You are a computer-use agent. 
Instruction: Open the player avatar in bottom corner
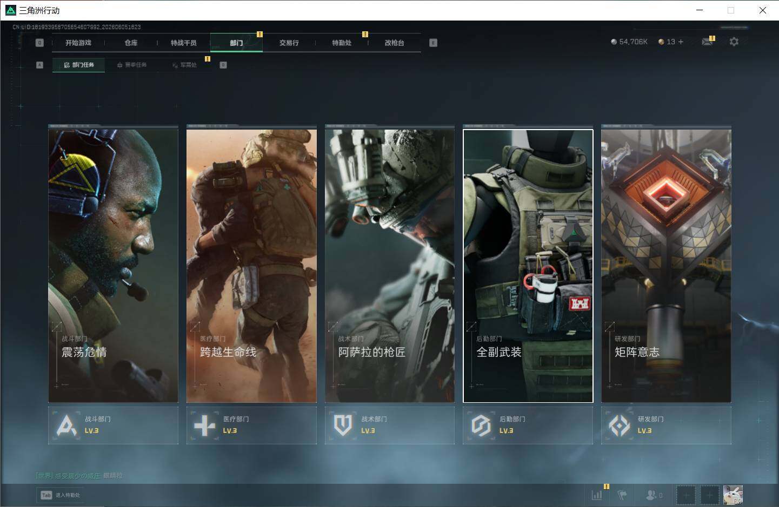733,495
